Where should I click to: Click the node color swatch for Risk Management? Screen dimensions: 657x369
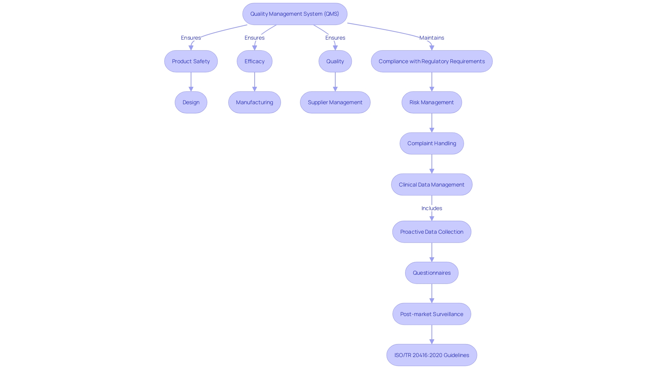coord(431,102)
